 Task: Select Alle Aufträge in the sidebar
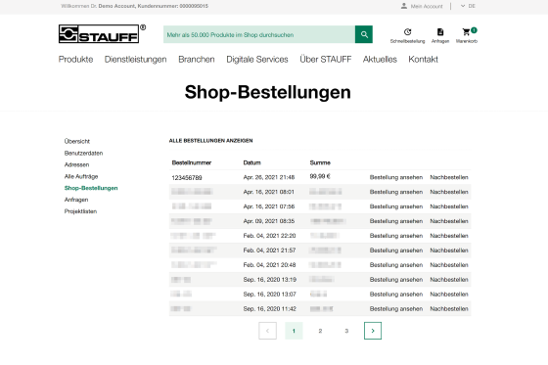pyautogui.click(x=81, y=176)
